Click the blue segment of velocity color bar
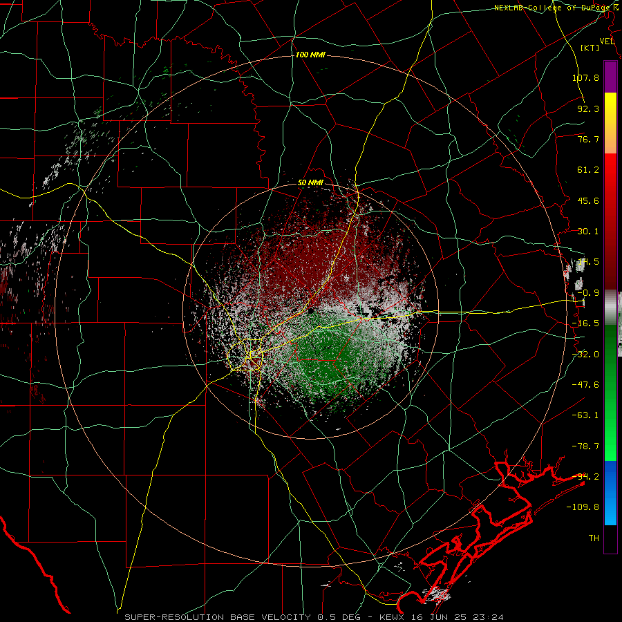 pyautogui.click(x=610, y=493)
